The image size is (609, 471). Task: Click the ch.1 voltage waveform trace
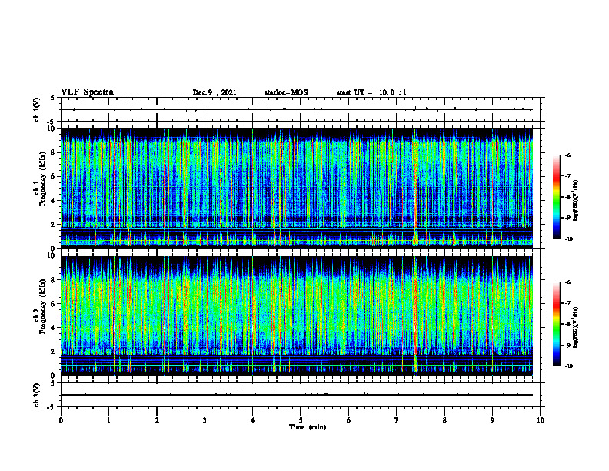(296, 109)
